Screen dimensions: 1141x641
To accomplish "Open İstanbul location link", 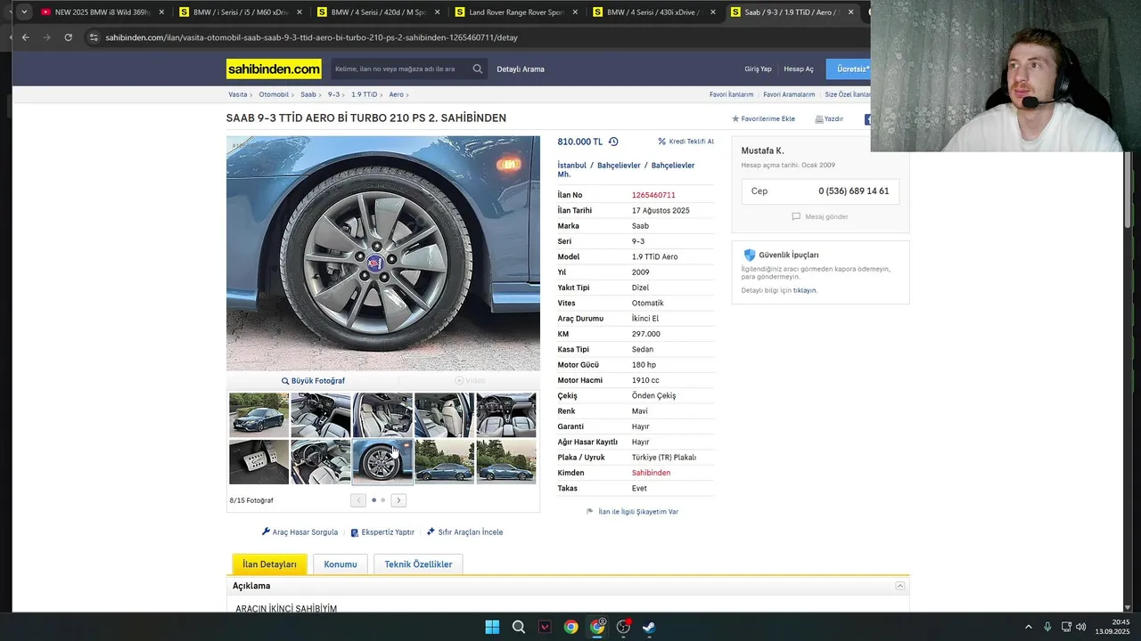I will tap(572, 166).
